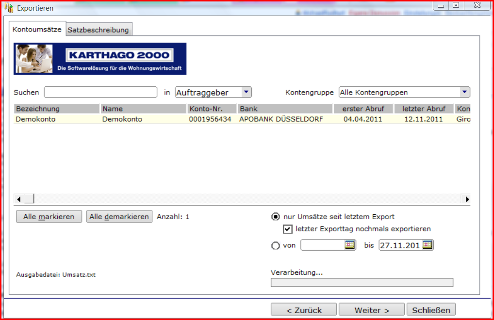Click 'Ausgabedatei: Umsatz.txt' label

coord(56,275)
